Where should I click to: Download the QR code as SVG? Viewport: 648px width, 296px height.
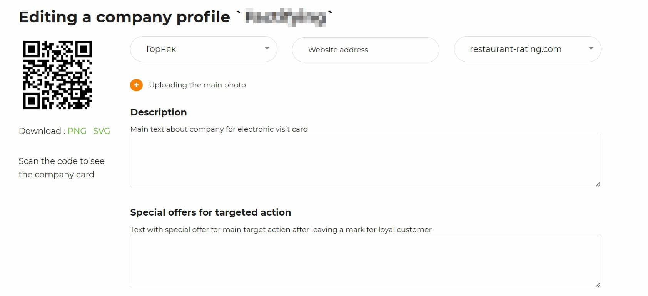point(102,131)
